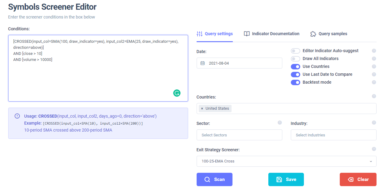Click the calendar icon in Date field

pos(203,63)
